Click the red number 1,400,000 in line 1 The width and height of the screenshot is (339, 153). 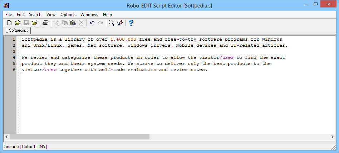tap(123, 40)
